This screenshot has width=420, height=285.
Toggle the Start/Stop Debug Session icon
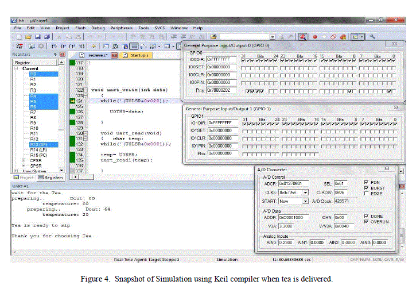pos(303,36)
